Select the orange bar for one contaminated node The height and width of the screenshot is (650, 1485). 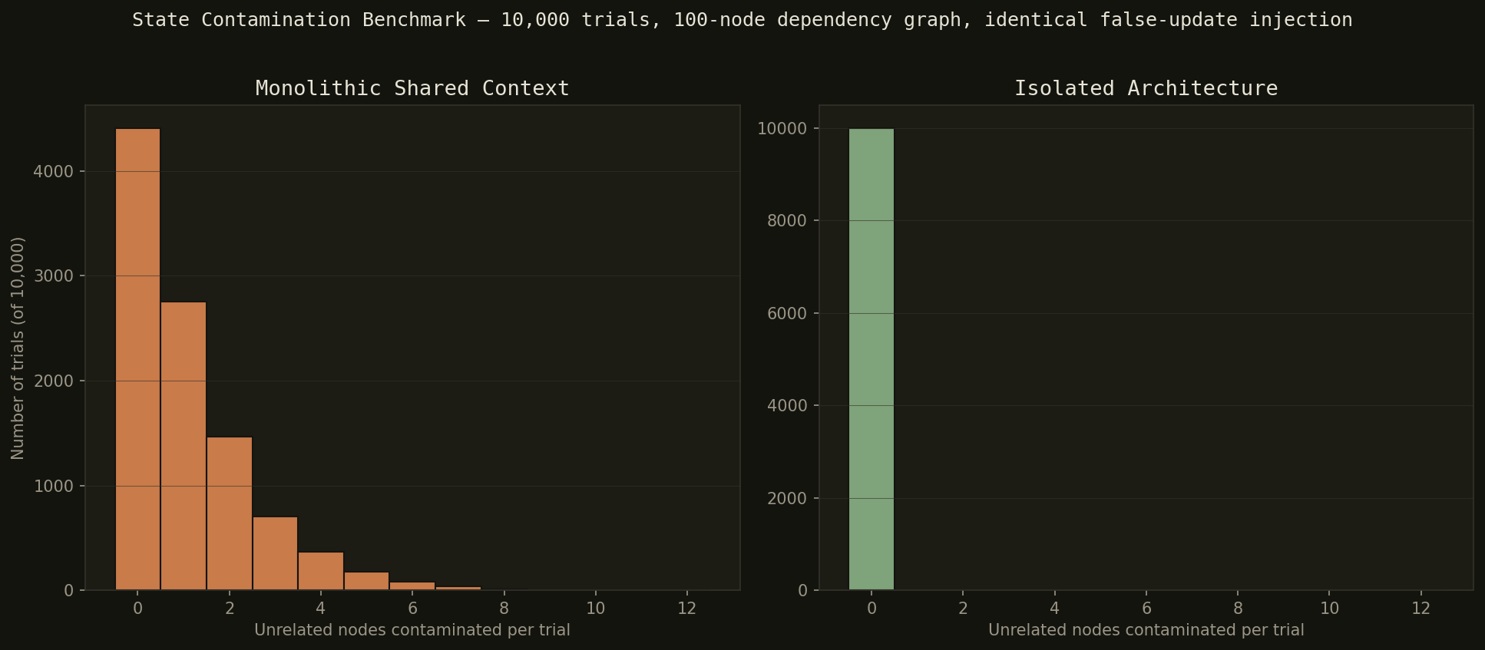[184, 446]
